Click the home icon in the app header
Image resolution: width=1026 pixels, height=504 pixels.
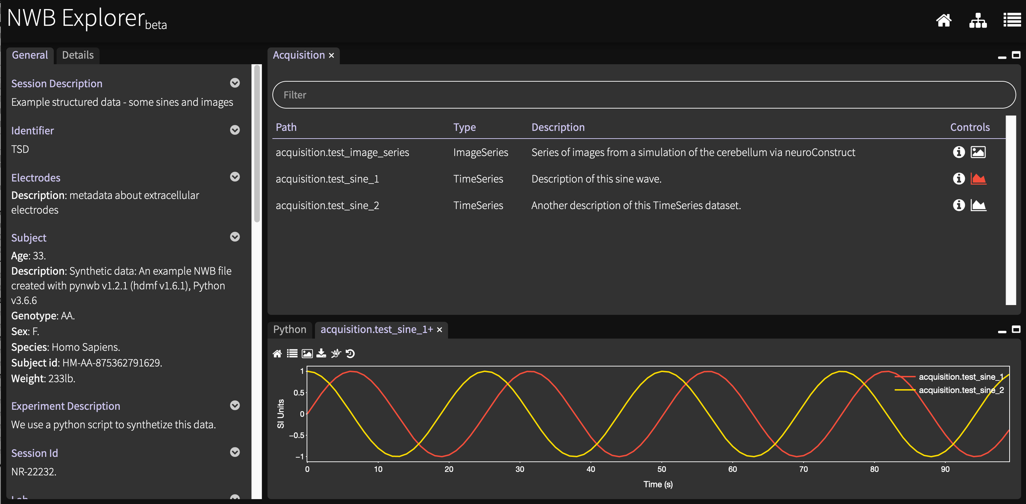(x=943, y=20)
